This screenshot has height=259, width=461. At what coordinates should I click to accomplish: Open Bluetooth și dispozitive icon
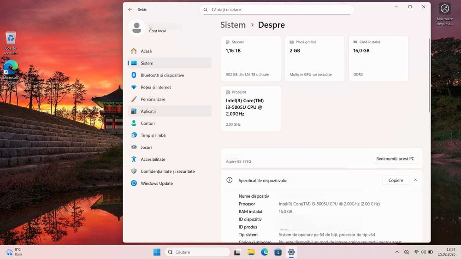[134, 75]
